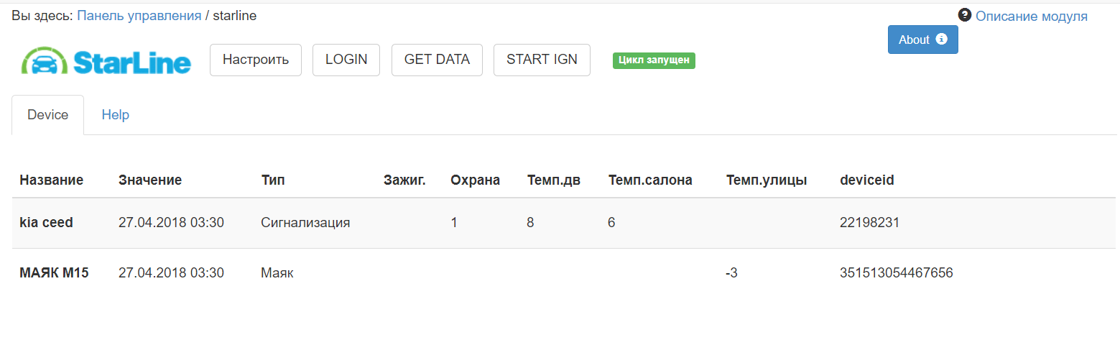Click the outdoor temperature value -3
The width and height of the screenshot is (1120, 363).
[732, 273]
